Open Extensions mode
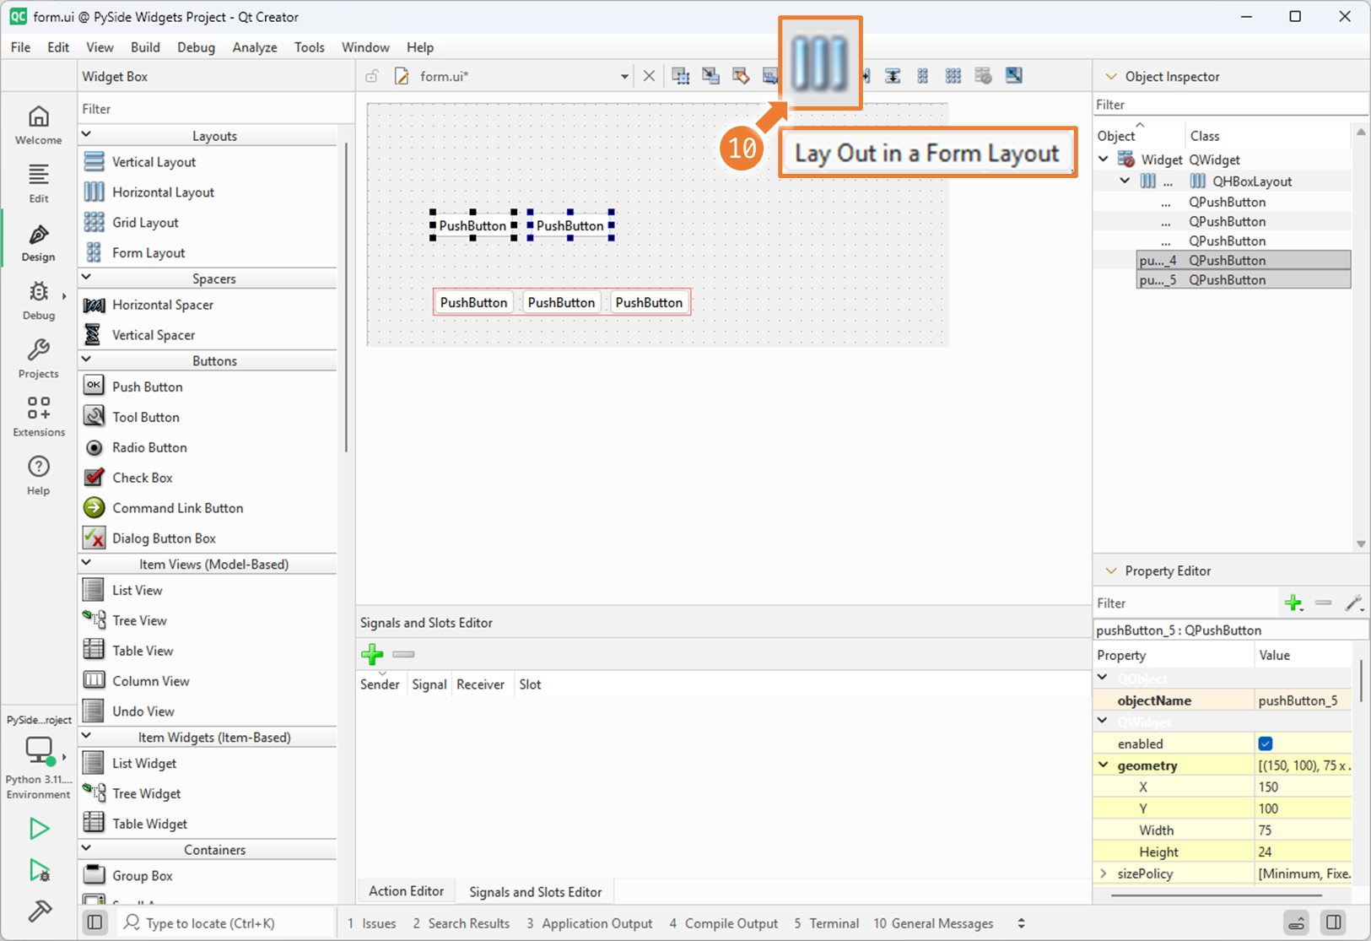The image size is (1371, 941). [x=39, y=417]
